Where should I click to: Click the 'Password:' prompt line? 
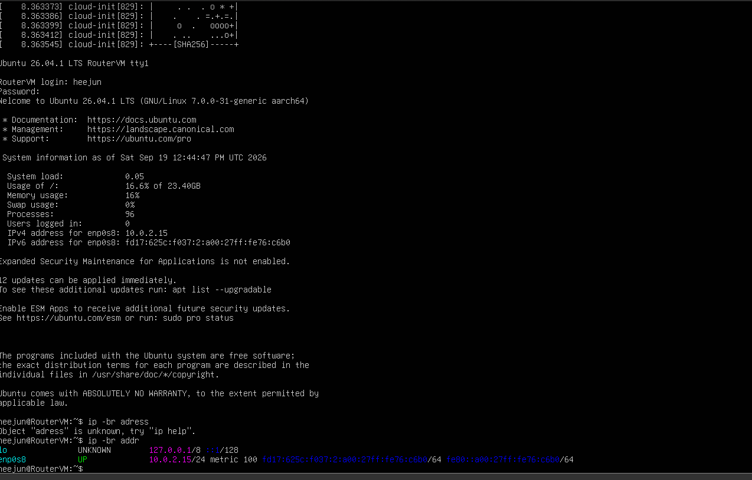20,91
